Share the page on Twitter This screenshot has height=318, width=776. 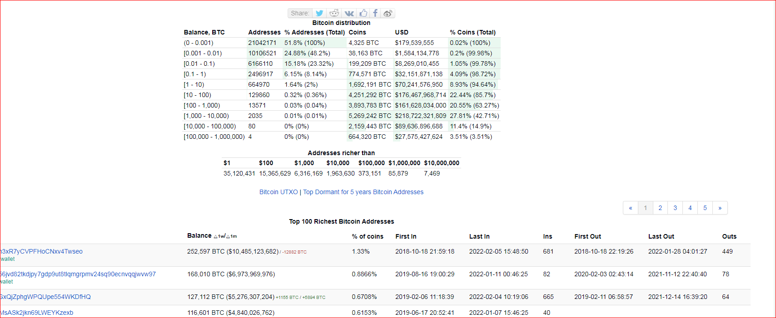point(319,13)
